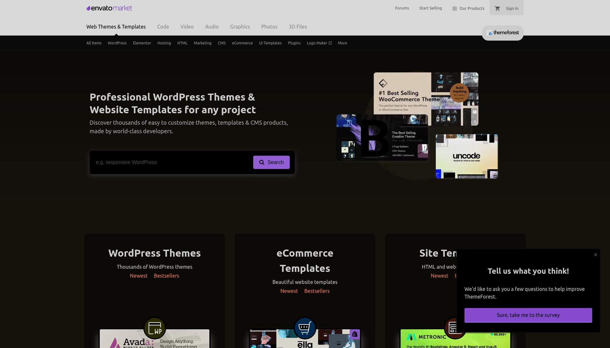Click the eCommerce shopping cart circle icon

click(x=305, y=328)
